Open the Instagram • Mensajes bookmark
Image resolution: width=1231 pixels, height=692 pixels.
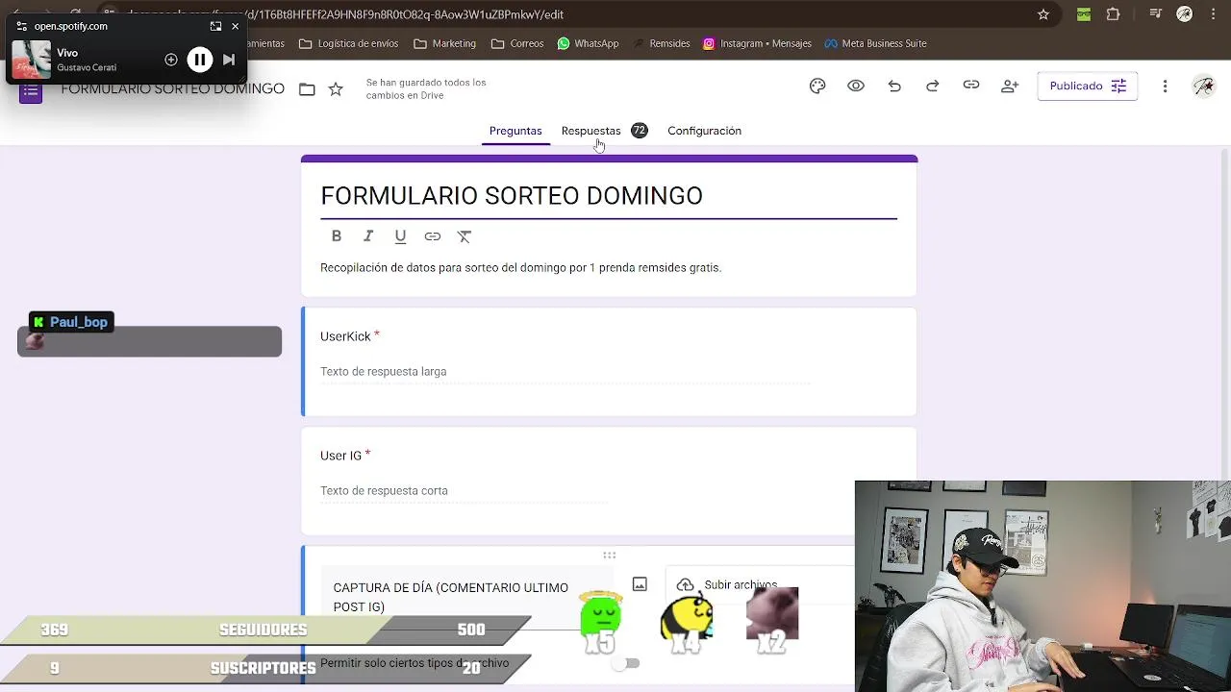click(757, 43)
